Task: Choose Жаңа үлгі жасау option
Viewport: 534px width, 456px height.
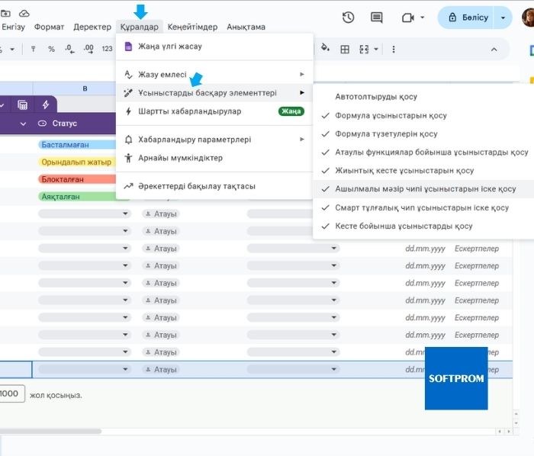Action: (169, 47)
